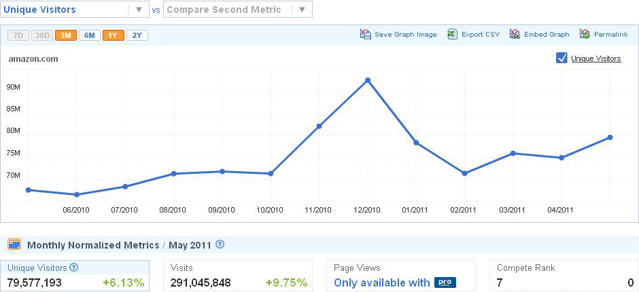Click the 291,045,848 visits value
The height and width of the screenshot is (292, 639).
point(201,282)
